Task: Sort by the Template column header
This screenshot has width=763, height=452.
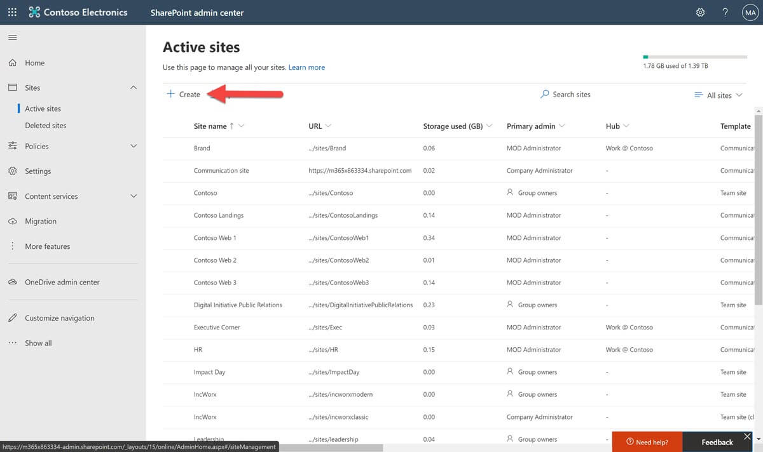Action: [x=735, y=126]
